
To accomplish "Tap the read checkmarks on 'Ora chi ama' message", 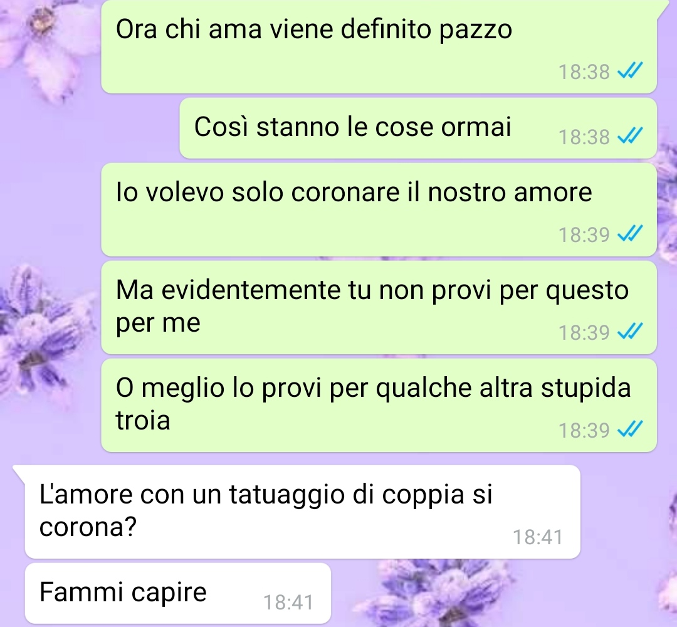I will click(x=630, y=71).
